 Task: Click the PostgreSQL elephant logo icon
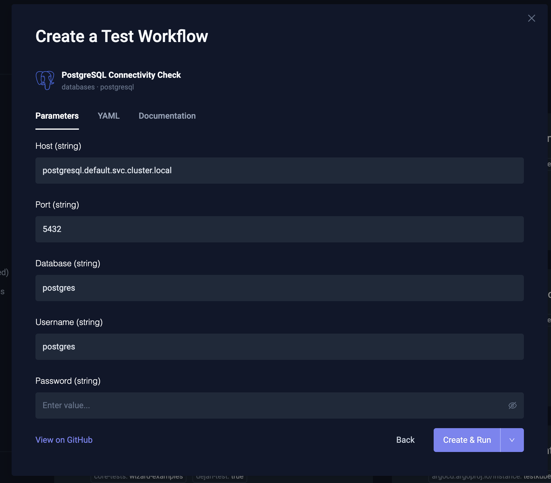45,80
